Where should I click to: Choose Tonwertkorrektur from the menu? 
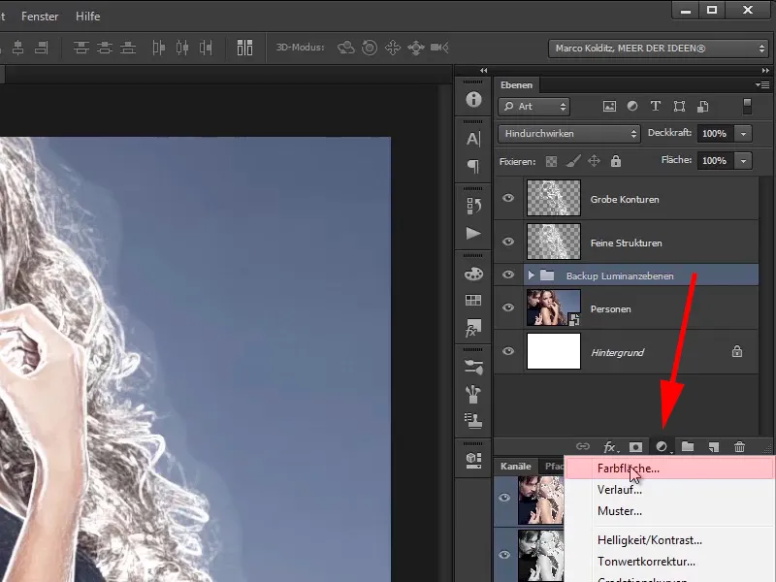tap(669, 562)
